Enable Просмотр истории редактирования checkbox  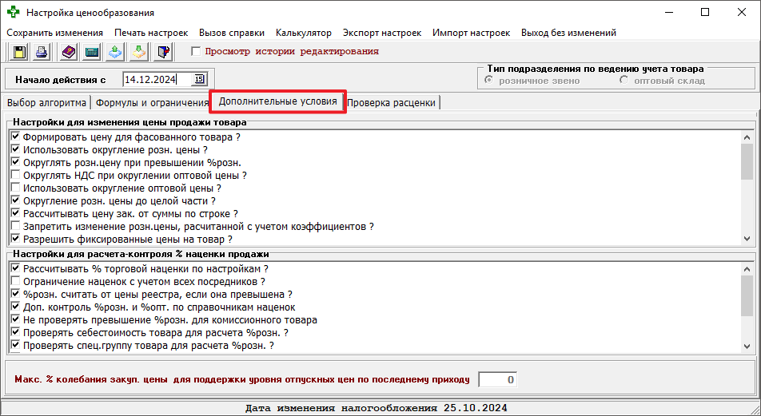(x=196, y=51)
